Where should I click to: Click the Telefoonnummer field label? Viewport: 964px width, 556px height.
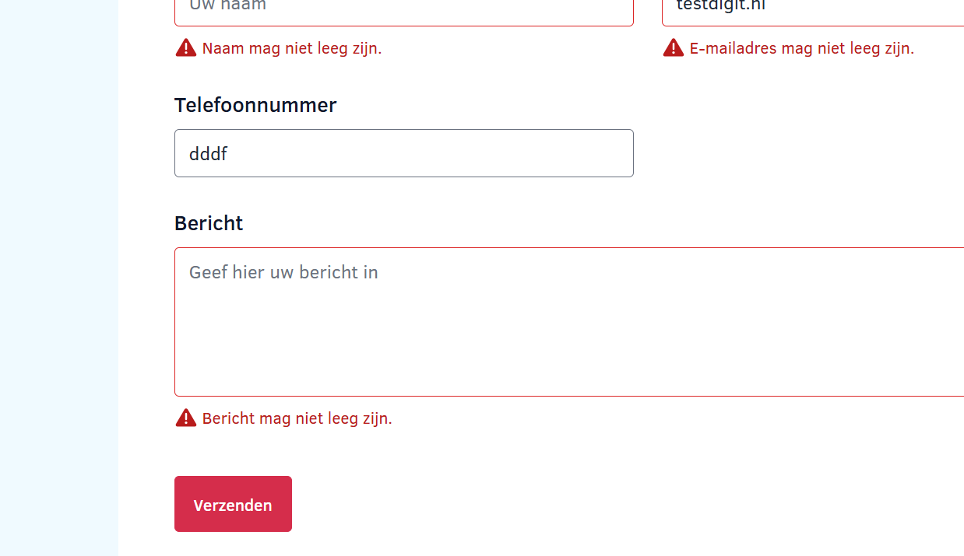click(x=255, y=105)
